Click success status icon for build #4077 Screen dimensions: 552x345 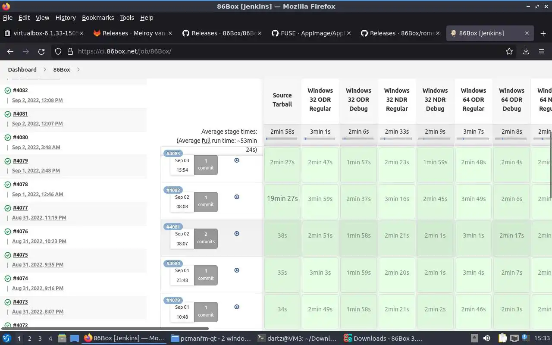[x=8, y=208]
